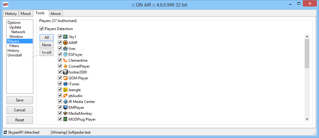Viewport: 319px width, 138px height.
Task: Click the Save button
Action: click(20, 100)
